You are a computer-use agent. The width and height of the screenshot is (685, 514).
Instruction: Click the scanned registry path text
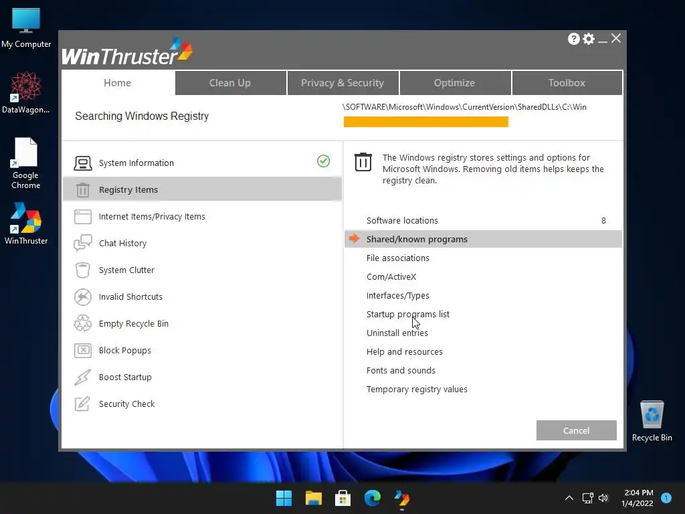tap(464, 107)
